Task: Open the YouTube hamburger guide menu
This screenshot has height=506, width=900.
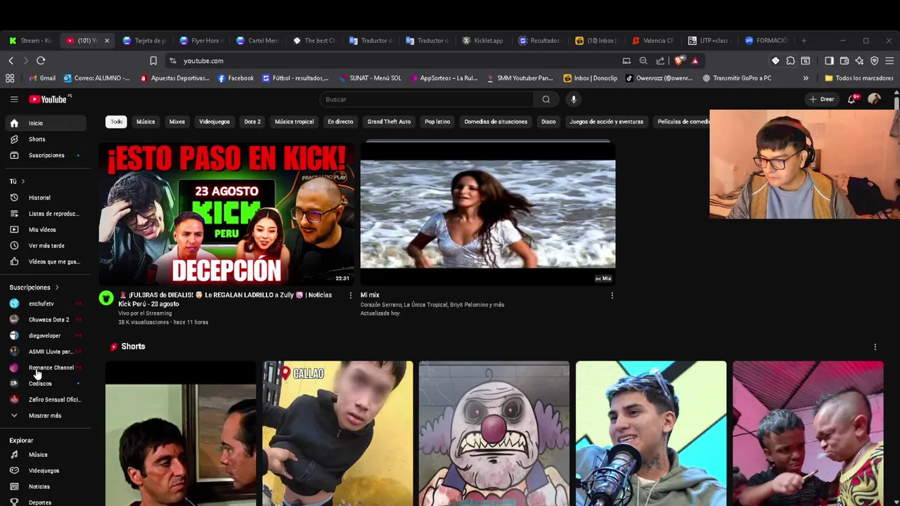Action: pos(14,99)
